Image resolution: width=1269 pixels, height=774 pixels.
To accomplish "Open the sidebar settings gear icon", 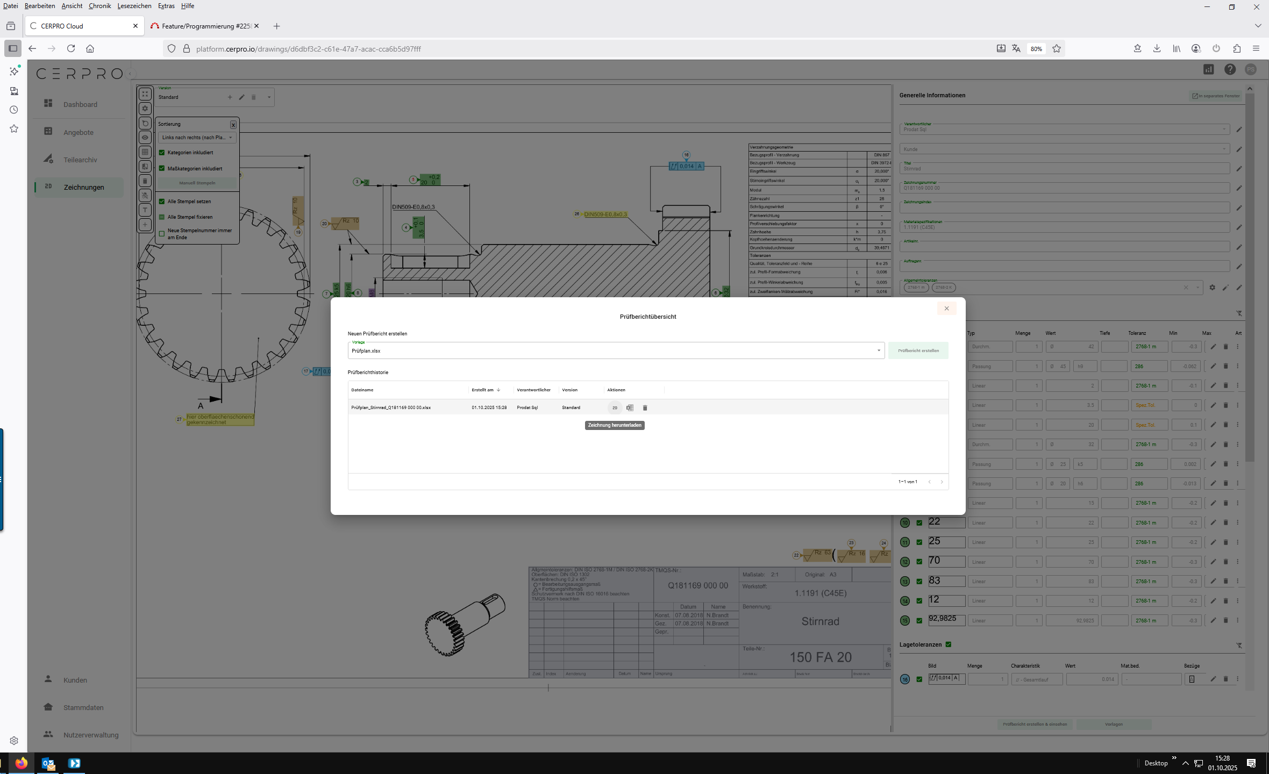I will [x=14, y=741].
